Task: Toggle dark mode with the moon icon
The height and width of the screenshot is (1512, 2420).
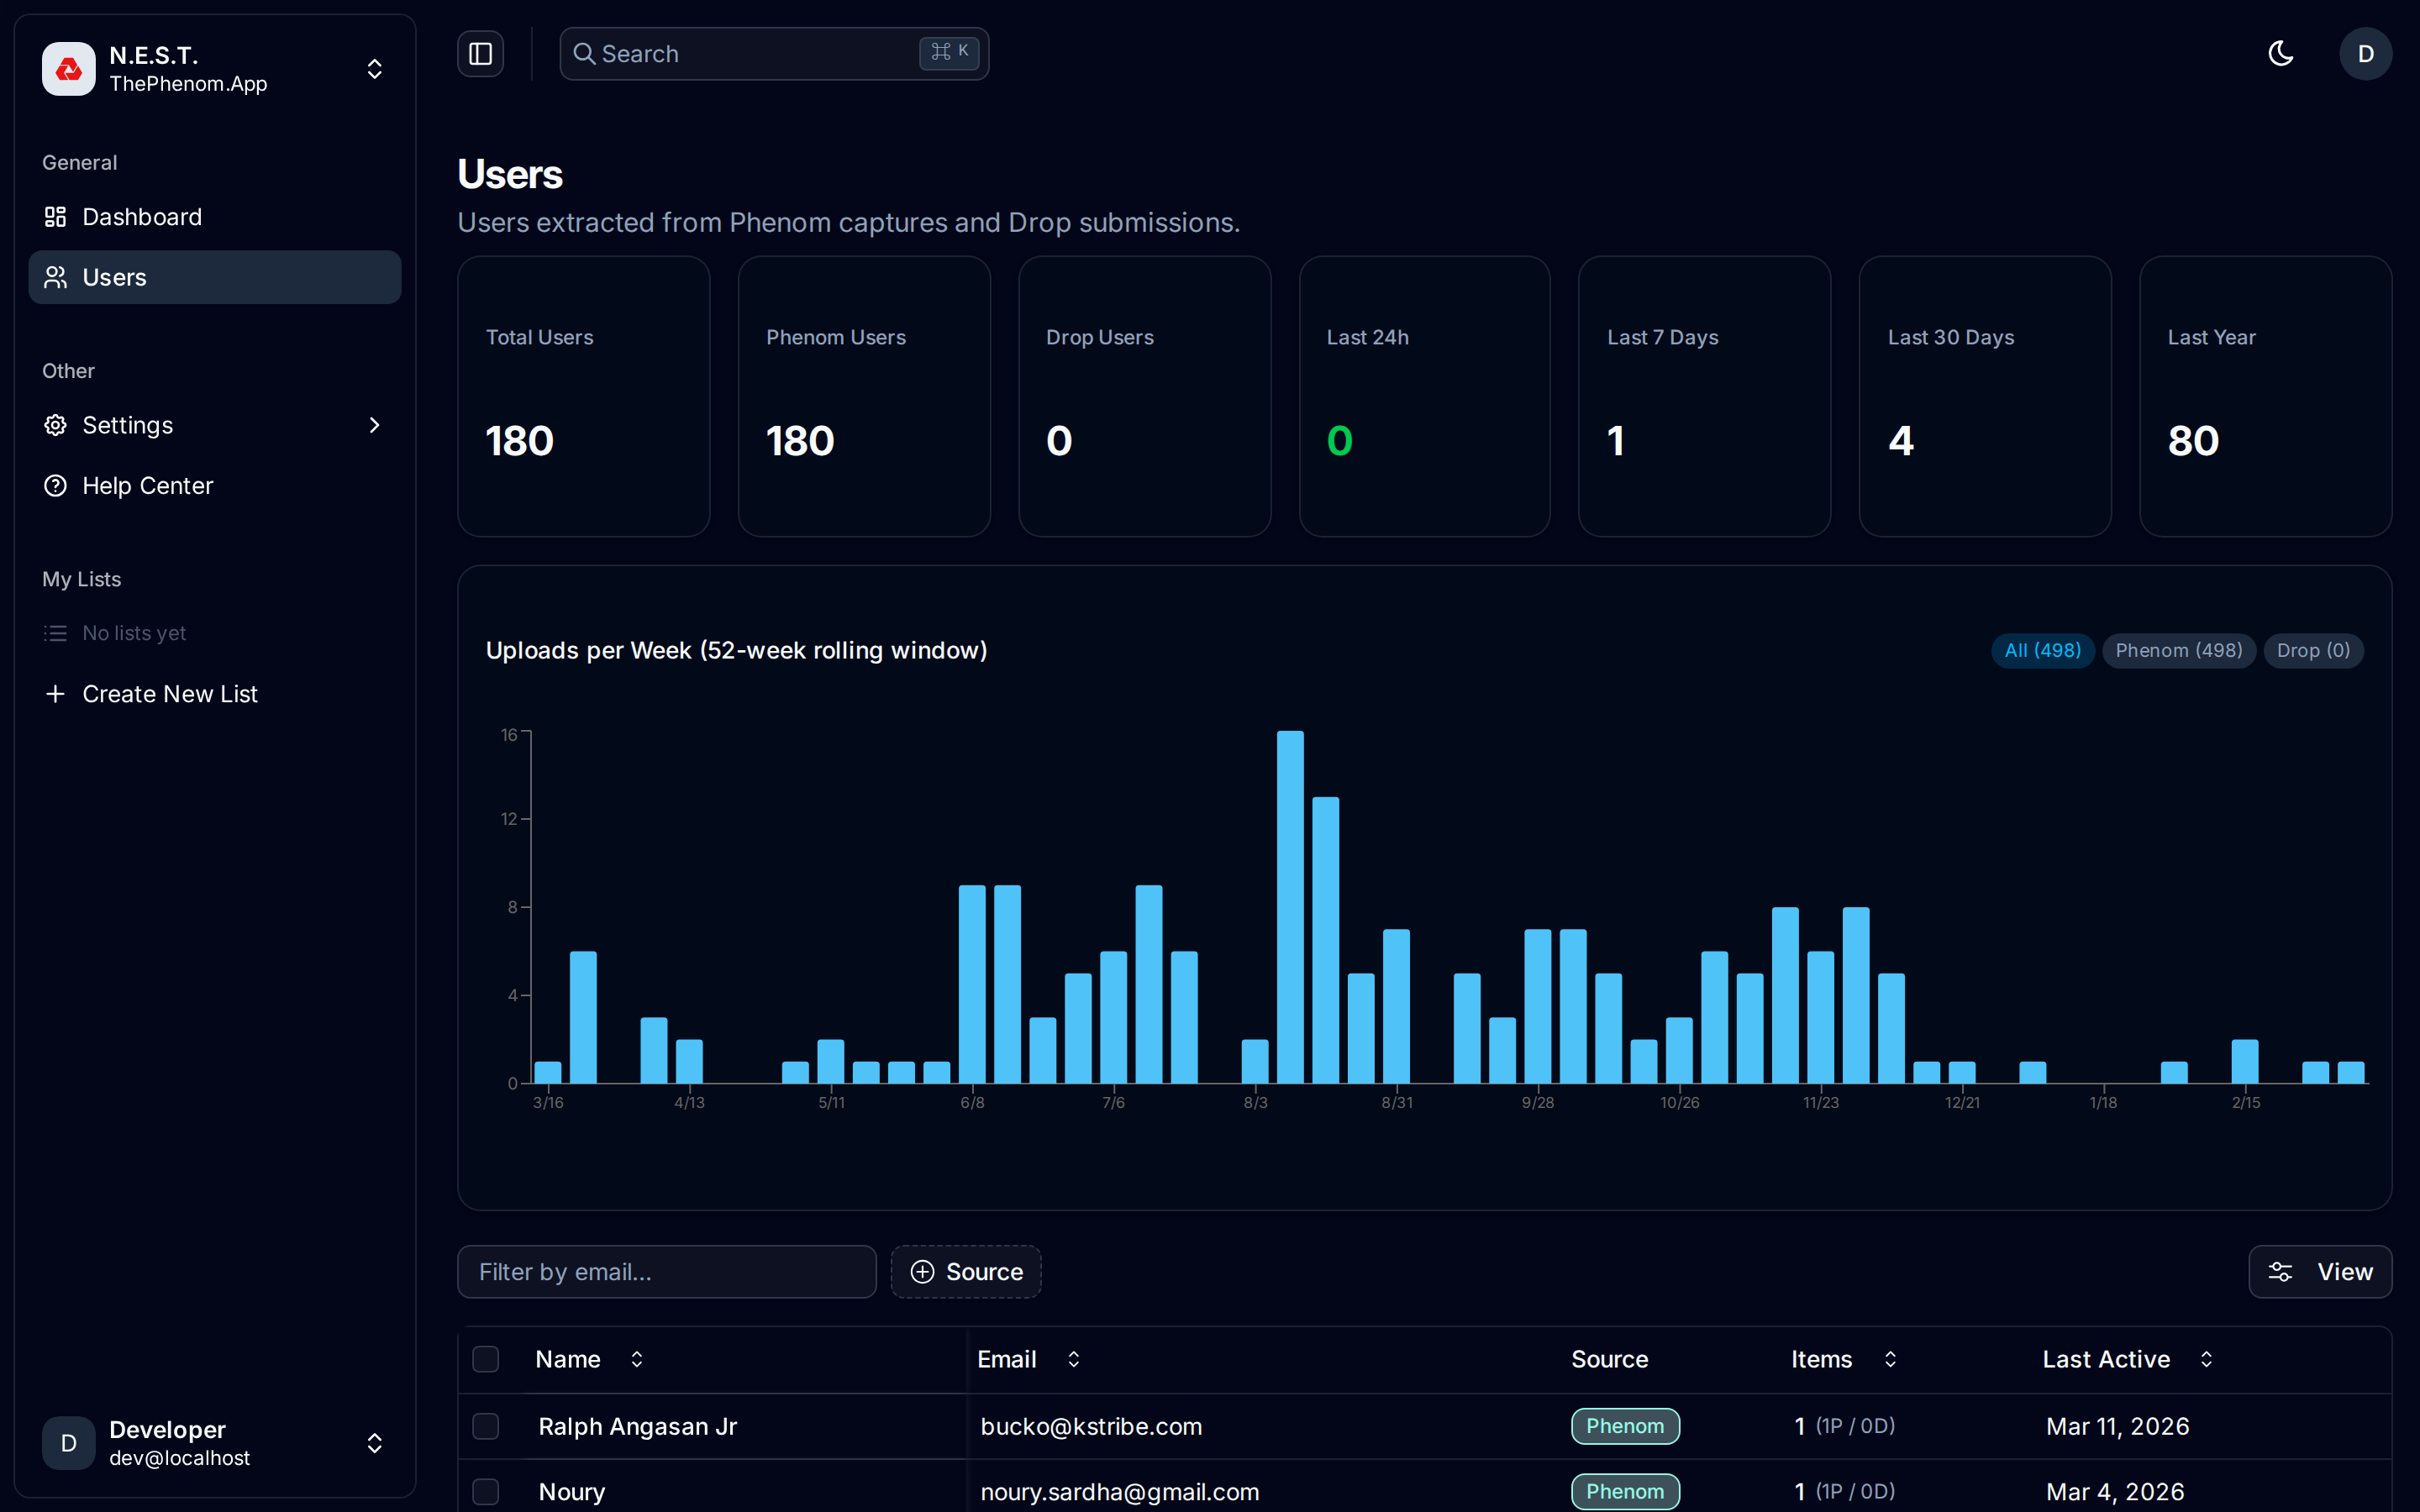Action: click(2281, 53)
